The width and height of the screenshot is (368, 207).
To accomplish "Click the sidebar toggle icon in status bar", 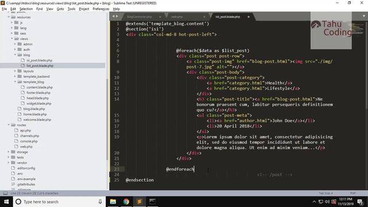I will coord(5,193).
